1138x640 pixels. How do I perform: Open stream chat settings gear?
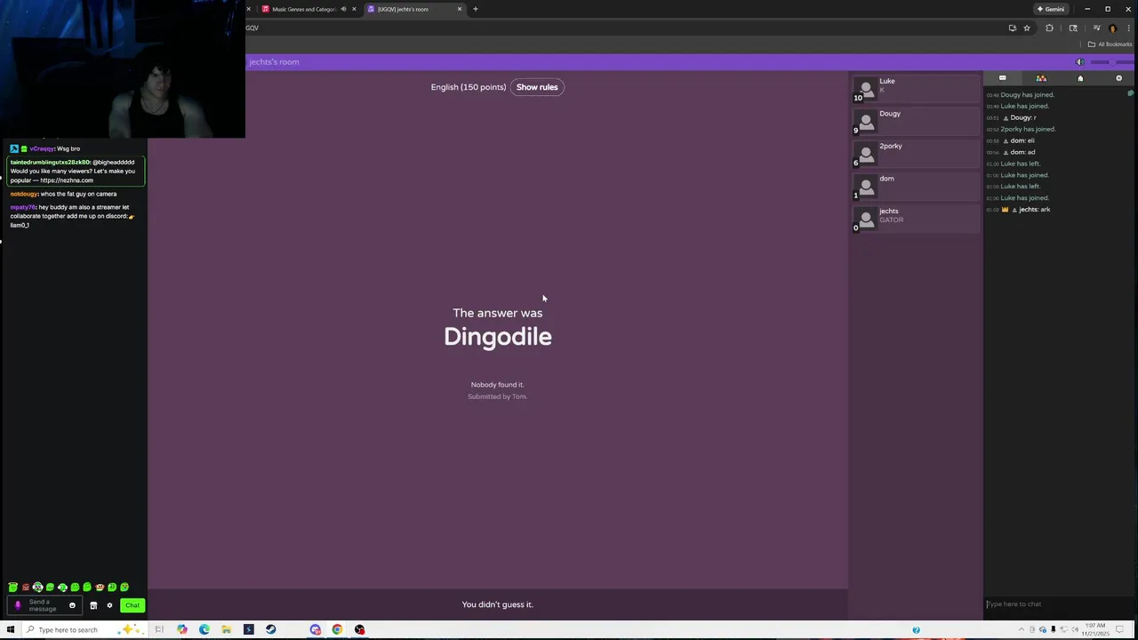click(x=109, y=605)
